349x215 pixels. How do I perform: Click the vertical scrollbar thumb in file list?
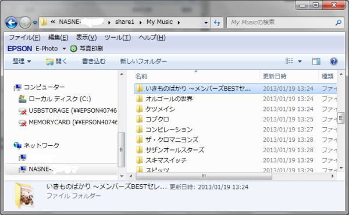click(341, 118)
